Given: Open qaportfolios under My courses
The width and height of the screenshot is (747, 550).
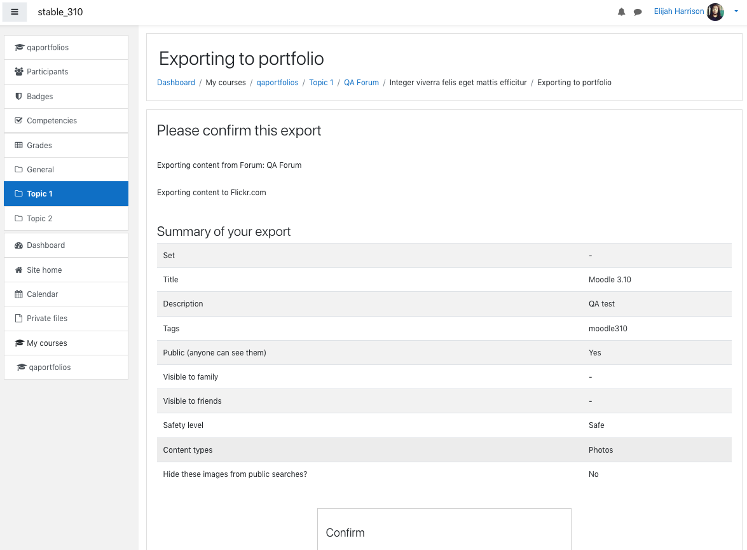Looking at the screenshot, I should pyautogui.click(x=66, y=368).
